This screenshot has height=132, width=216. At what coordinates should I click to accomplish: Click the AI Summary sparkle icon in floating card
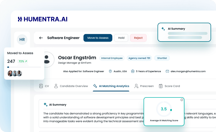163,29
